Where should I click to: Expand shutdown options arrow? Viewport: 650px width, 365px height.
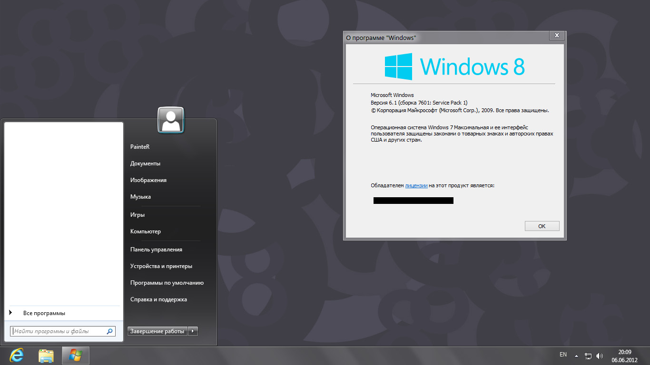(x=193, y=331)
